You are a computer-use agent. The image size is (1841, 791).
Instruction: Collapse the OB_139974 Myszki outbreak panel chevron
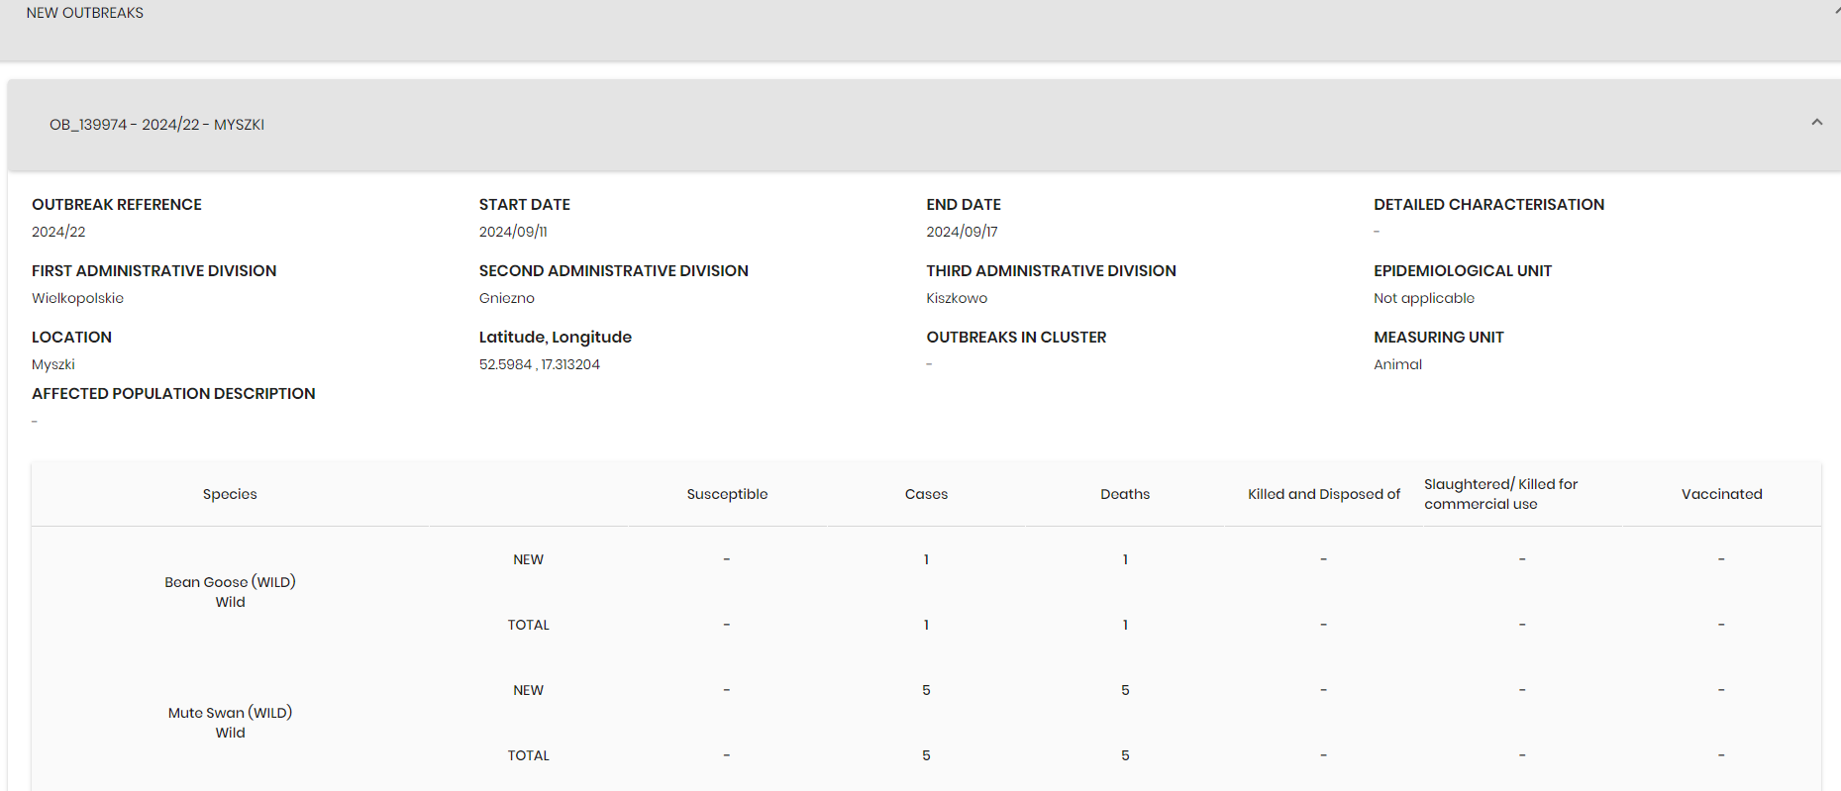(1816, 123)
